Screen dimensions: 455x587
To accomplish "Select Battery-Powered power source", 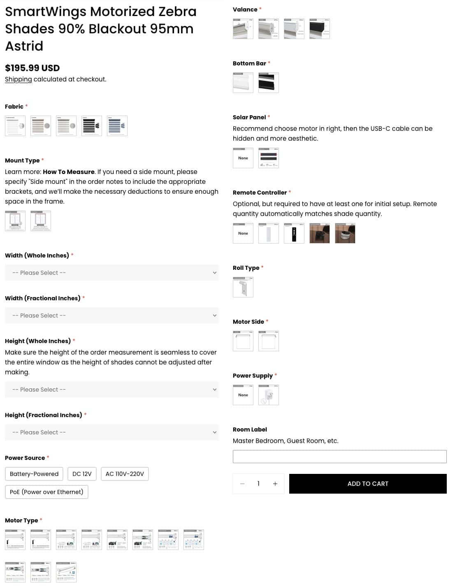I will pos(34,474).
